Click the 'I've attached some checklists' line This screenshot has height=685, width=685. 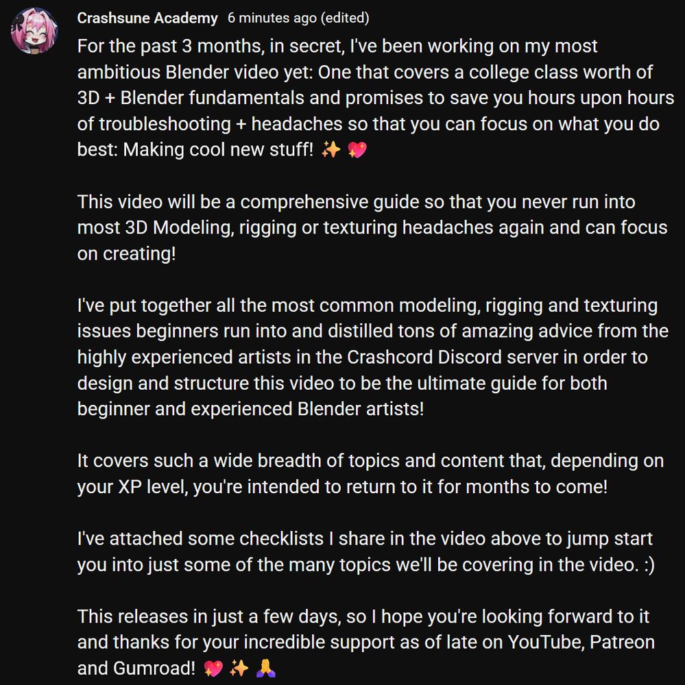[365, 538]
